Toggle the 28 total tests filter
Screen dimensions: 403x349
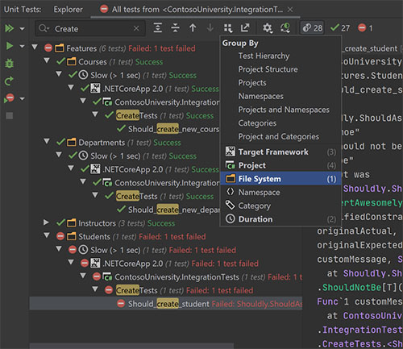coord(312,28)
